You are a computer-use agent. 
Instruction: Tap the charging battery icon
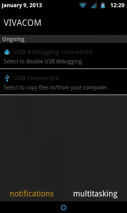[103, 5]
